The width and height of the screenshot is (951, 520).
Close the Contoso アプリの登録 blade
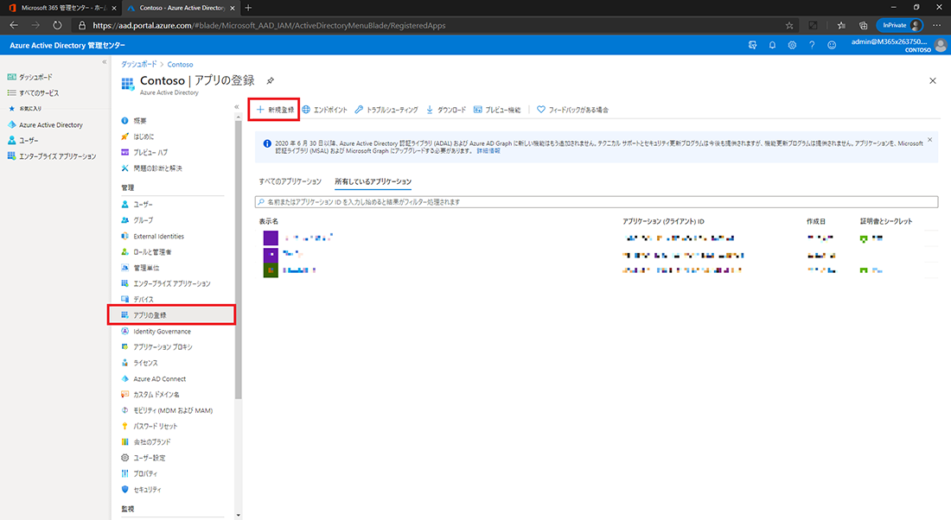[x=933, y=80]
